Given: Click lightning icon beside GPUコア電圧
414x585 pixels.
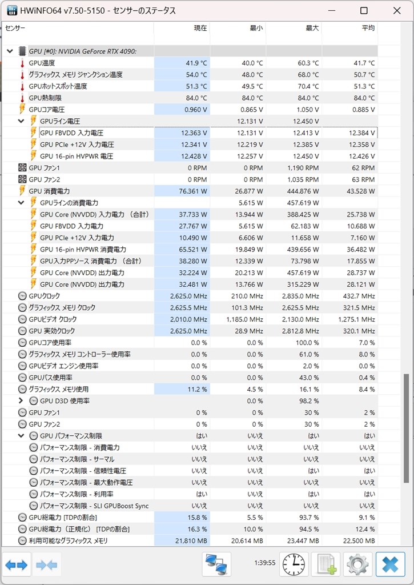Looking at the screenshot, I should [22, 109].
